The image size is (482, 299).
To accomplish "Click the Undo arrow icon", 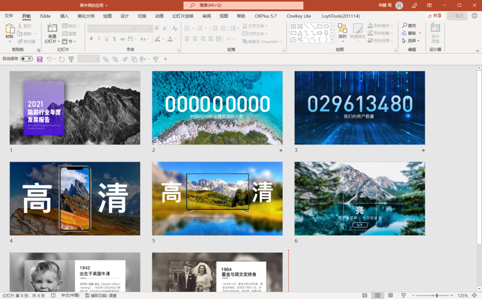I will pos(49,59).
